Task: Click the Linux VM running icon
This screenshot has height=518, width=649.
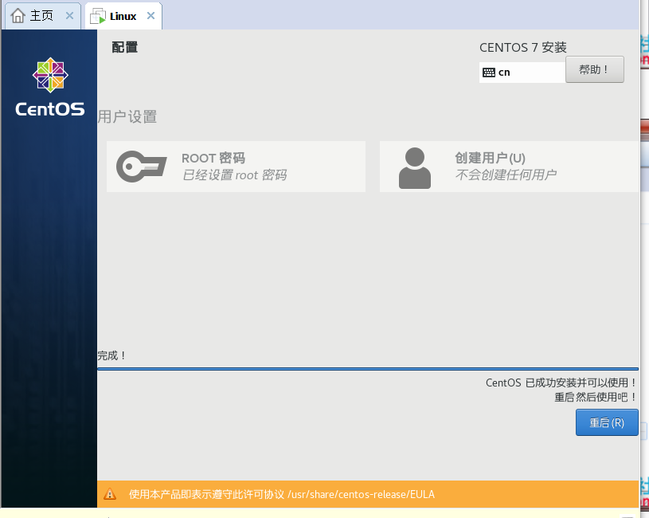Action: [x=98, y=16]
